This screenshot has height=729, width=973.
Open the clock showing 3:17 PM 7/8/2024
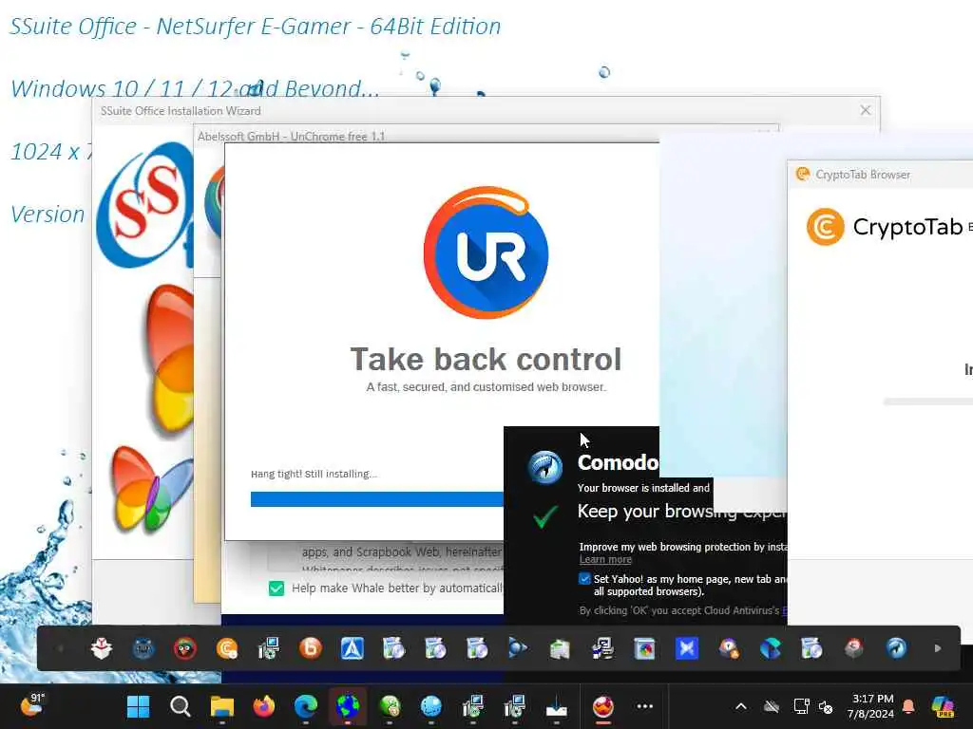(870, 706)
